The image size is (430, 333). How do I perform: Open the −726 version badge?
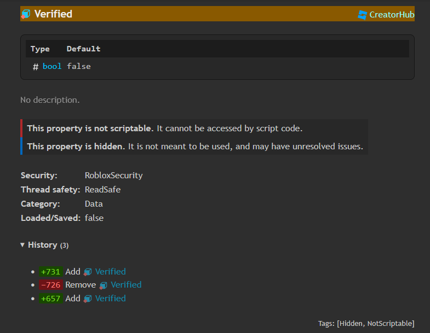(x=51, y=285)
